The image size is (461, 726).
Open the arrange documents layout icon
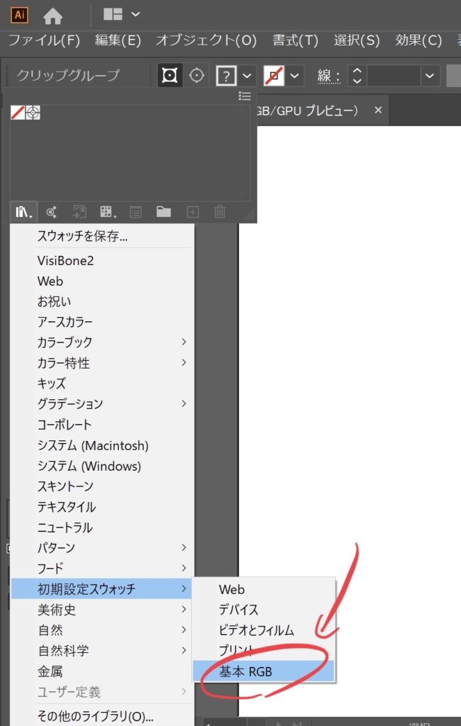point(113,14)
